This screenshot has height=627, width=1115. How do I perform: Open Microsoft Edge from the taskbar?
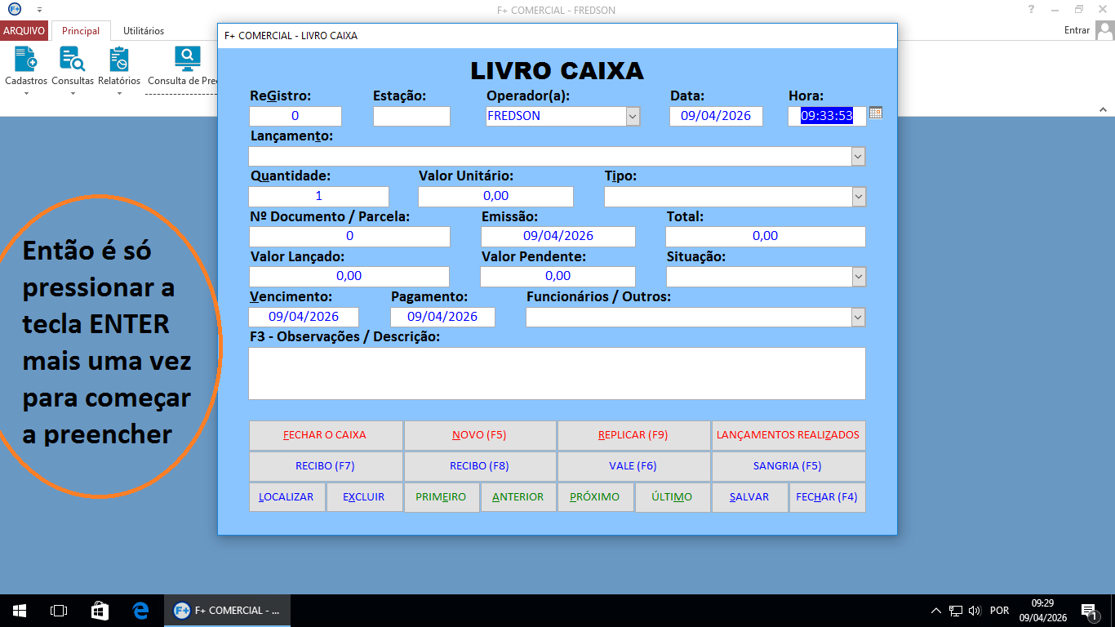140,610
